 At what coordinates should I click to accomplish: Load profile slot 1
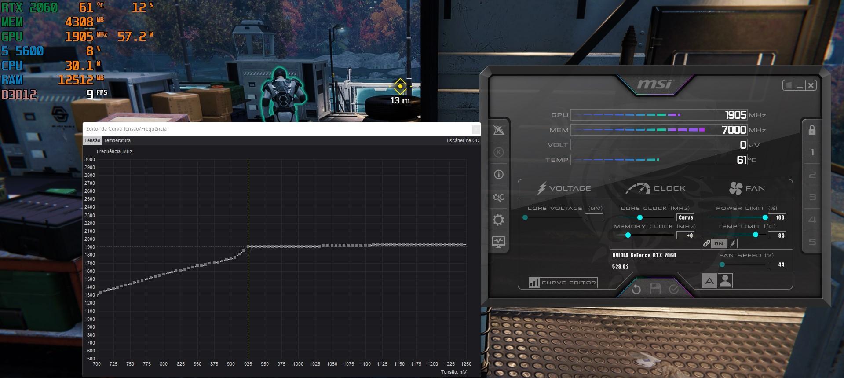pos(812,152)
